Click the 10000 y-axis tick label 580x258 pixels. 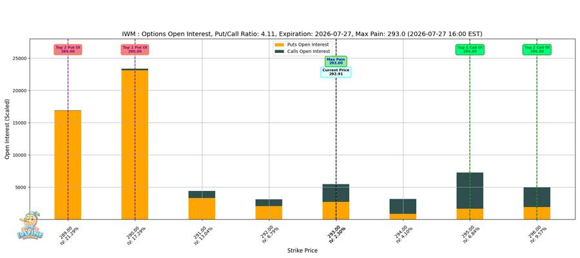20,155
